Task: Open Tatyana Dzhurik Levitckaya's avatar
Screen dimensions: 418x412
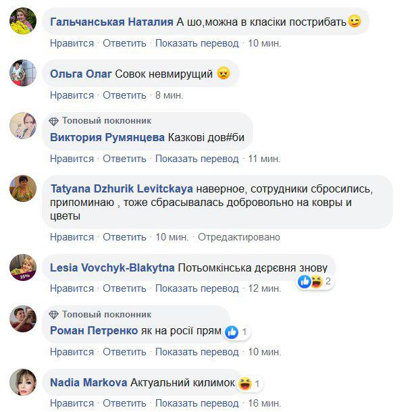Action: click(x=23, y=188)
